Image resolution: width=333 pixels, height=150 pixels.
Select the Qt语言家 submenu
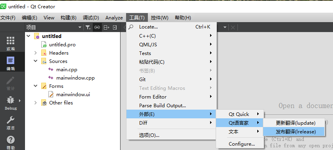click(x=240, y=123)
